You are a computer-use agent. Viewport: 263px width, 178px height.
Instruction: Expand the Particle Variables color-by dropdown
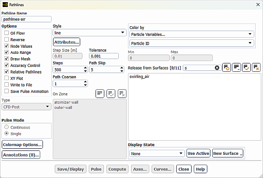(x=192, y=34)
